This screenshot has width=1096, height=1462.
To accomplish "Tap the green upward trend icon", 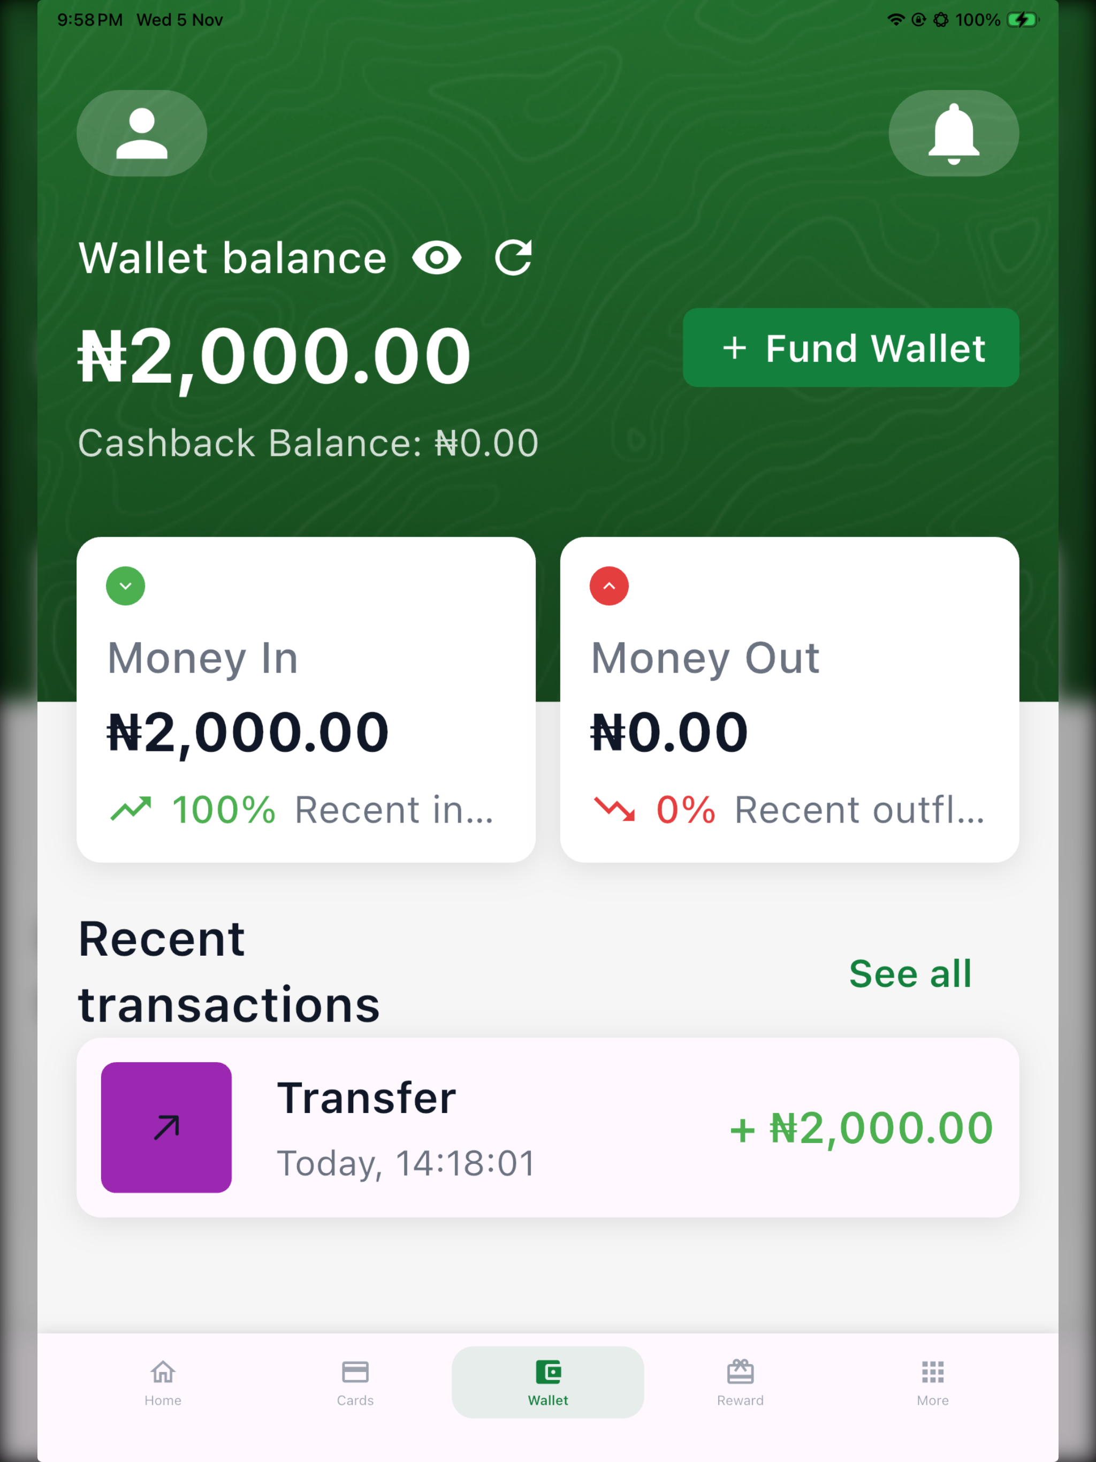I will point(130,809).
